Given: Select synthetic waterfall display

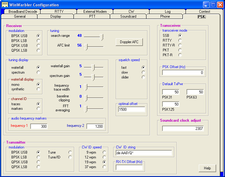Looking at the screenshot, I should coord(38,89).
